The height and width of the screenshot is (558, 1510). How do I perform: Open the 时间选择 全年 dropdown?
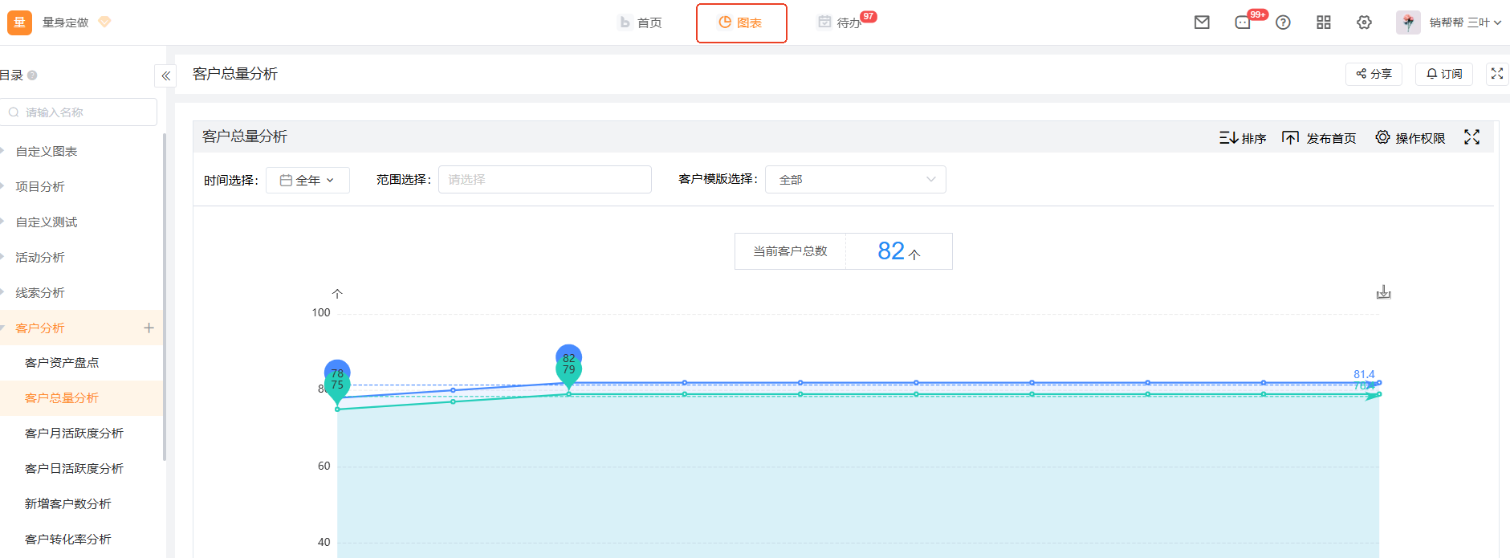point(307,180)
